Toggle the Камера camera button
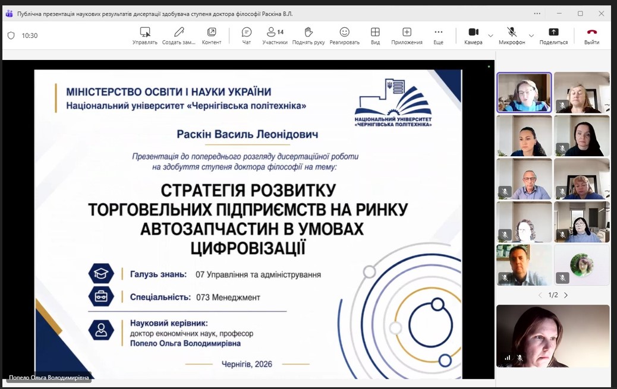 [473, 36]
